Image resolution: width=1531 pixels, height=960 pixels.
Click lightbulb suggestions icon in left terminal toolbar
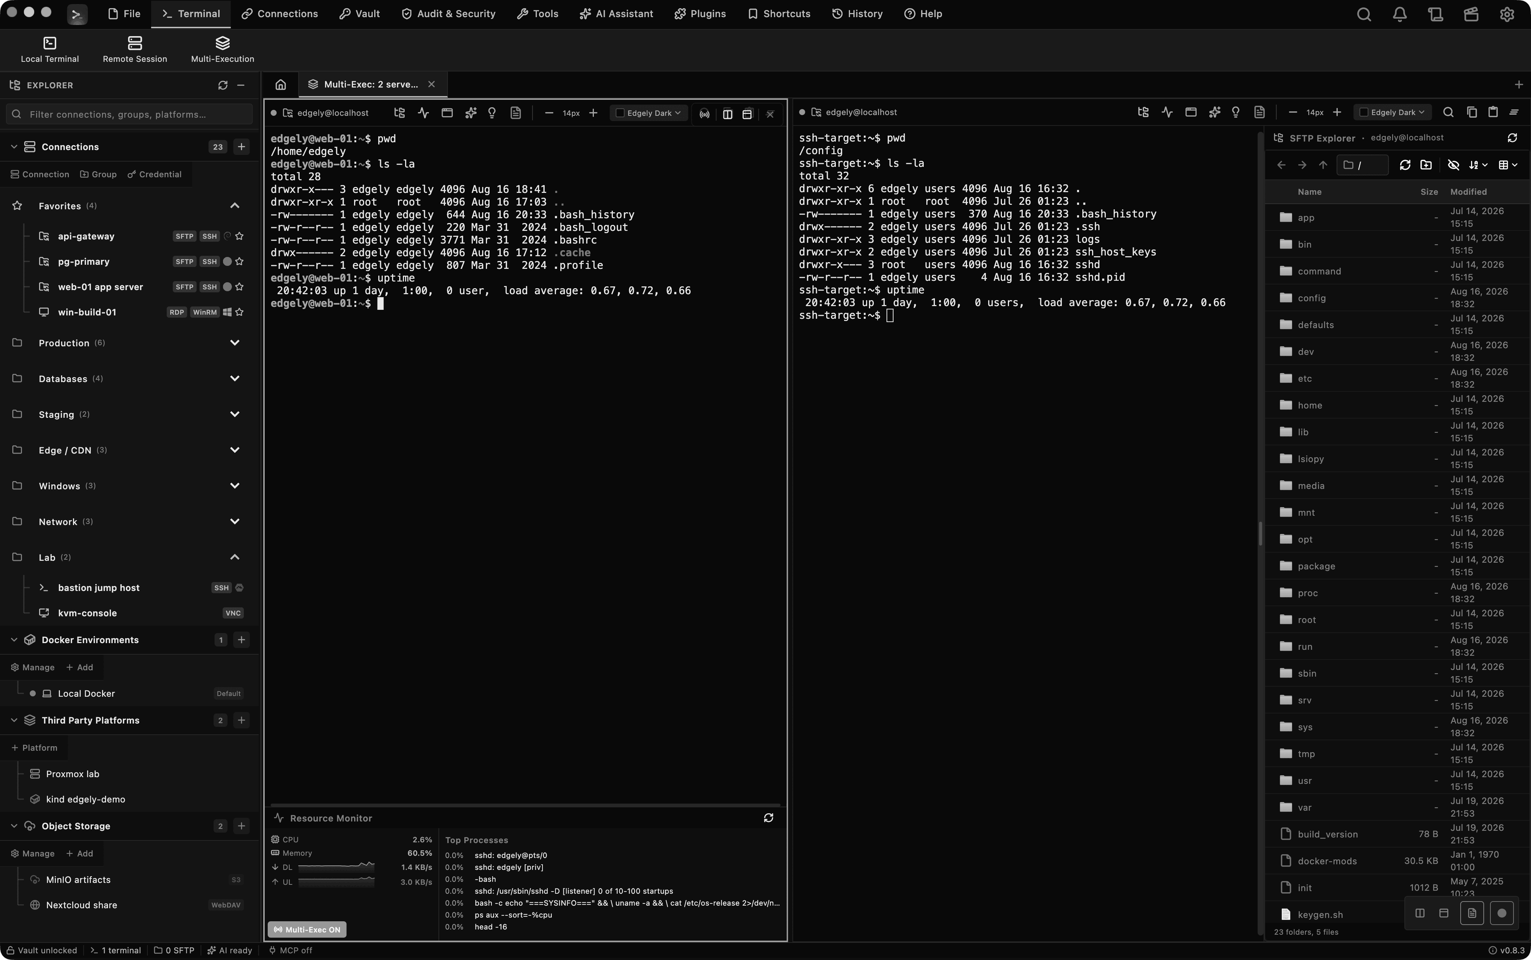coord(492,113)
